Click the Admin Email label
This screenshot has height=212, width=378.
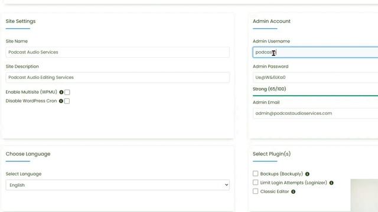266,102
